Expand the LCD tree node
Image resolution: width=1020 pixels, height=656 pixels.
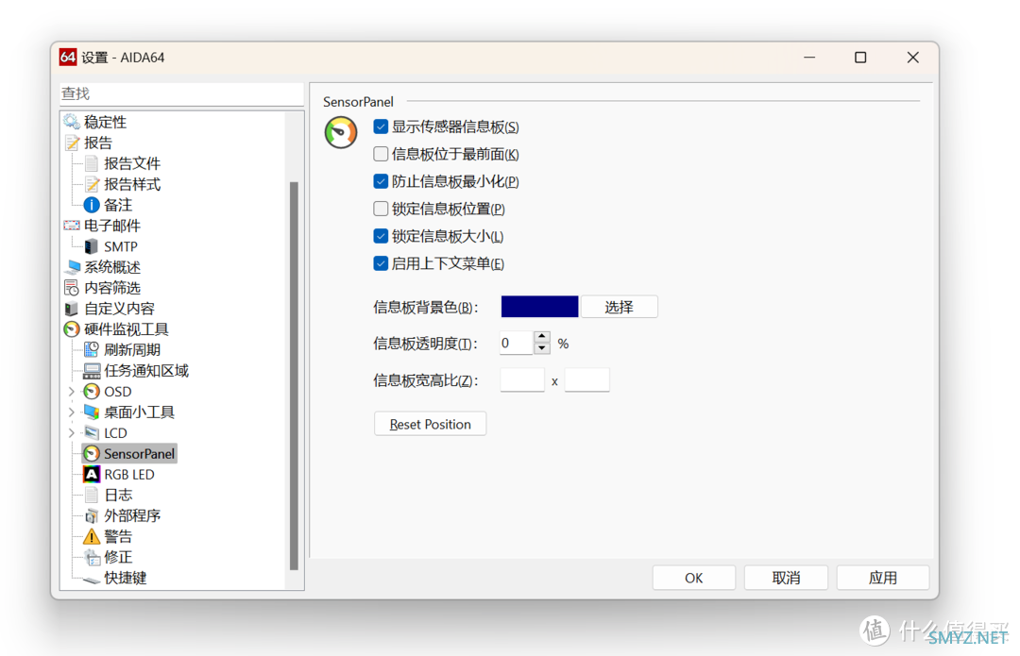(x=72, y=433)
